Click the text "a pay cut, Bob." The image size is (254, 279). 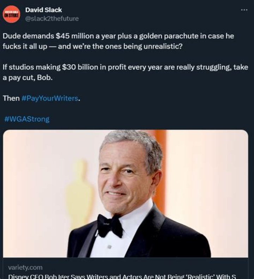click(28, 77)
